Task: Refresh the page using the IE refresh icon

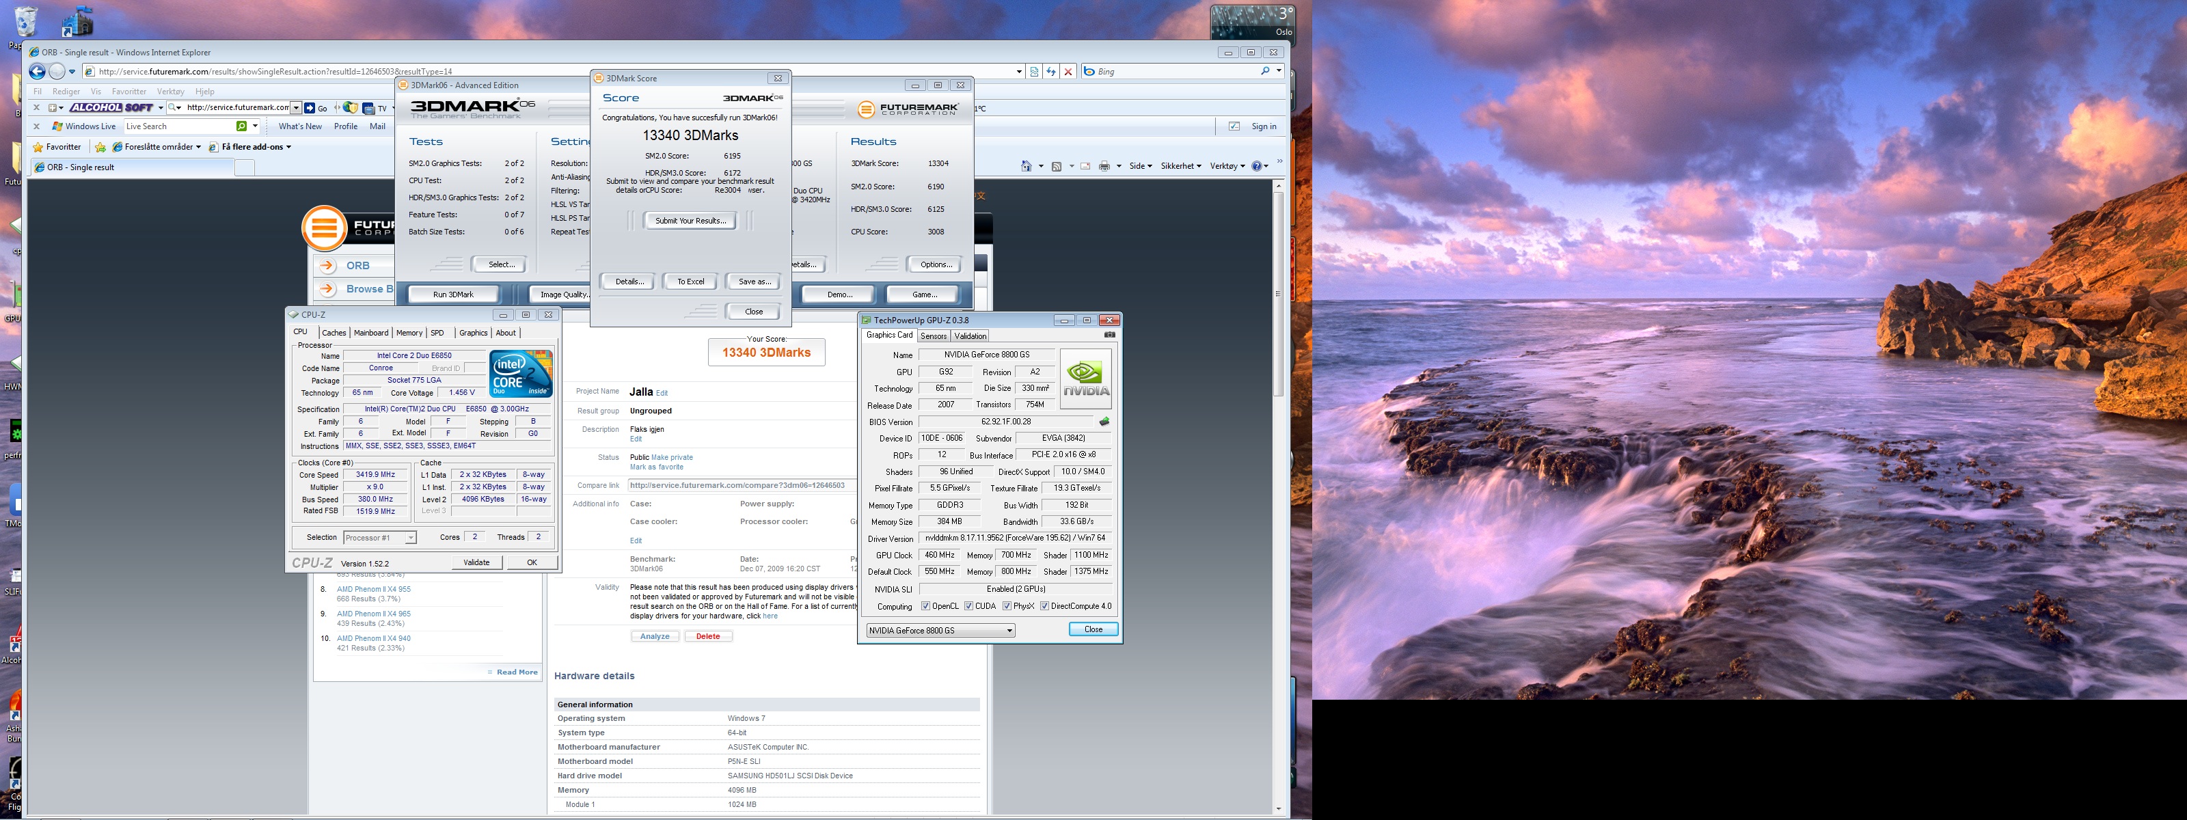Action: point(1051,71)
